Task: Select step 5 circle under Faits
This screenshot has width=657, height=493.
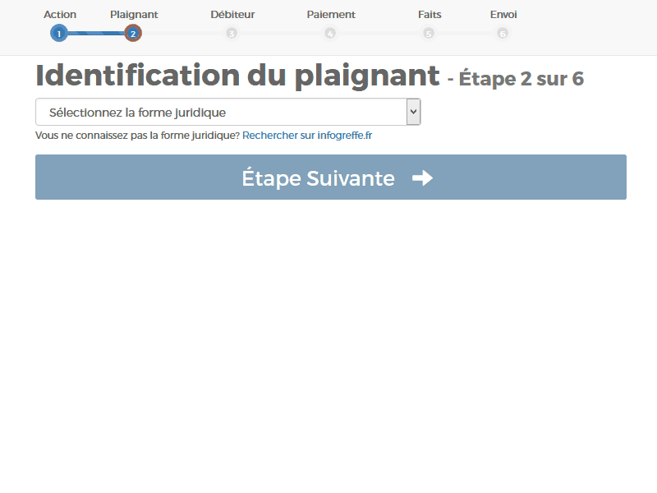Action: (x=429, y=34)
